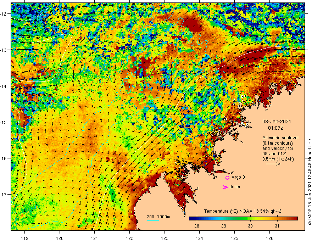Click the Temperature NOAA 18 title text
The width and height of the screenshot is (312, 241).
[x=243, y=211]
